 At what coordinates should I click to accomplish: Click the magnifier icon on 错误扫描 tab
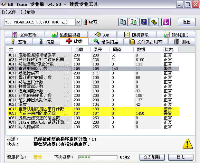[96, 41]
